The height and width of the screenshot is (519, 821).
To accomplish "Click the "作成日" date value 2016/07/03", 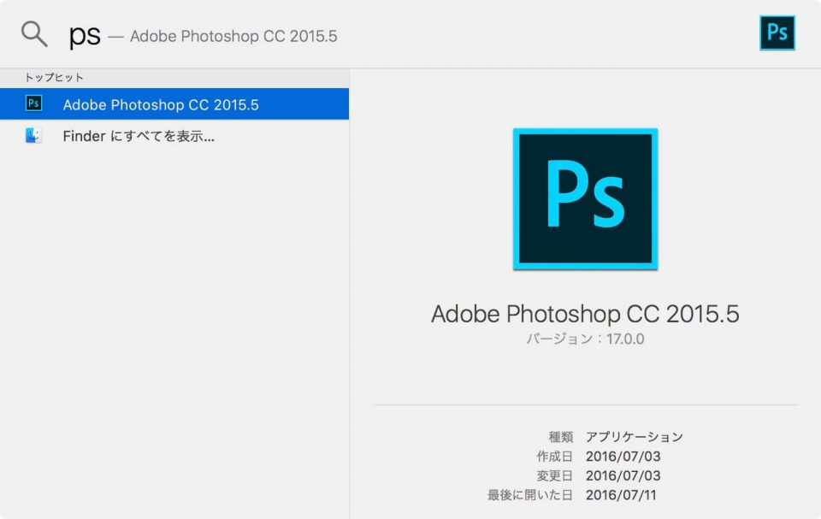I will coord(623,456).
